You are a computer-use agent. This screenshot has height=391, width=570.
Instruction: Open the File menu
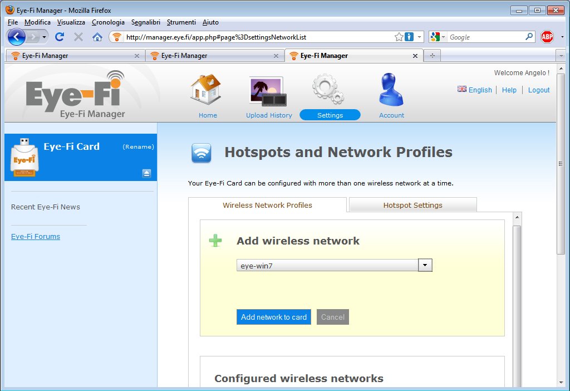13,22
